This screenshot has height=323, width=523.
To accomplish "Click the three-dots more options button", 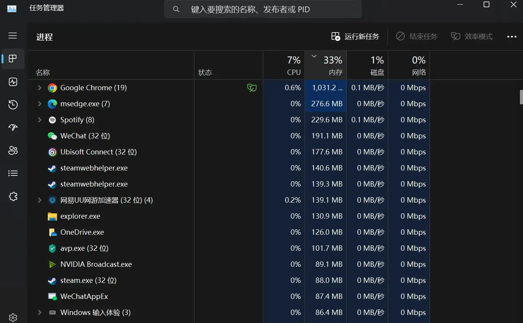I will 512,37.
